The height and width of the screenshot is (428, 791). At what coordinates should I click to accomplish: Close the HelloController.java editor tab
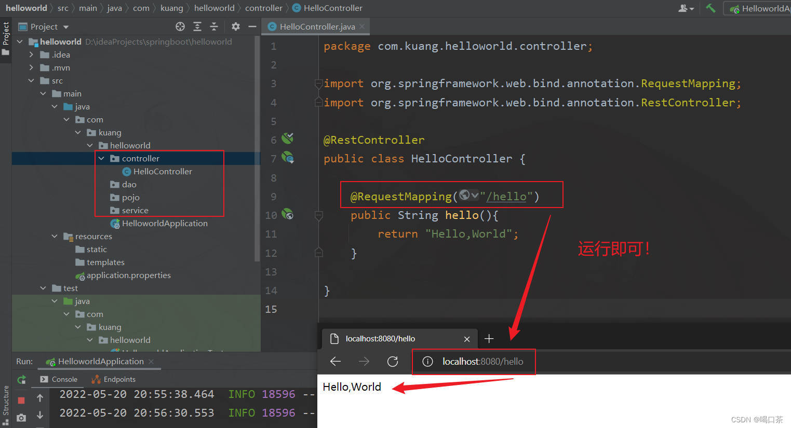(x=362, y=26)
